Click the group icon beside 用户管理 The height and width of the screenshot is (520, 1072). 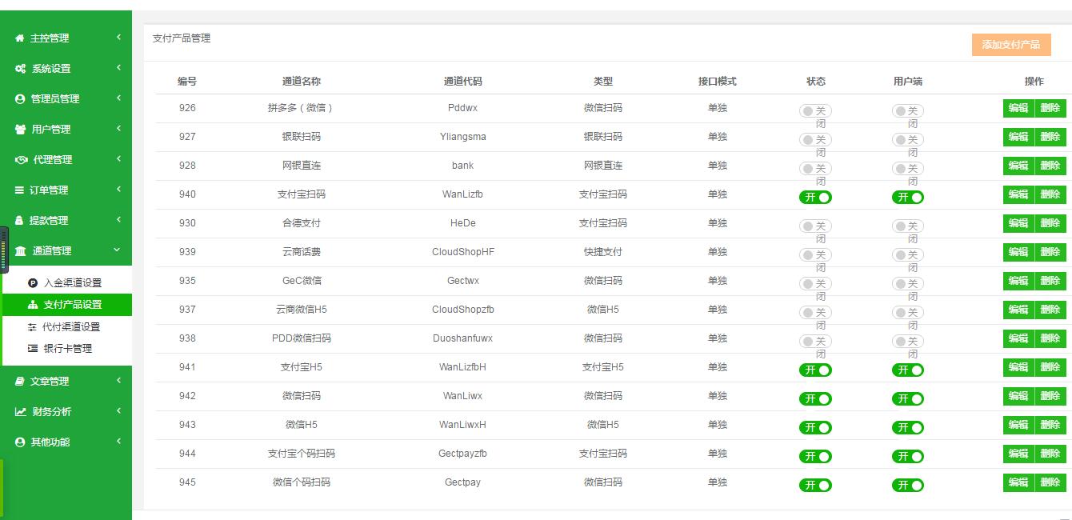[20, 130]
